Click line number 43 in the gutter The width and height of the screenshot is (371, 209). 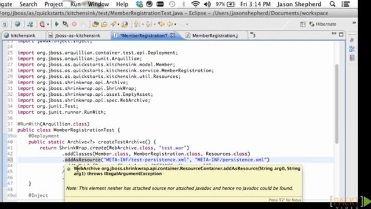click(x=10, y=160)
